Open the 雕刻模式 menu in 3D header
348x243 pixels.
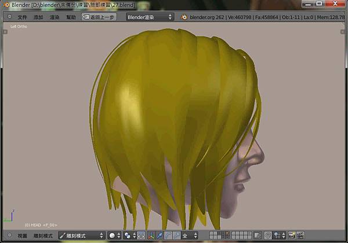click(43, 235)
